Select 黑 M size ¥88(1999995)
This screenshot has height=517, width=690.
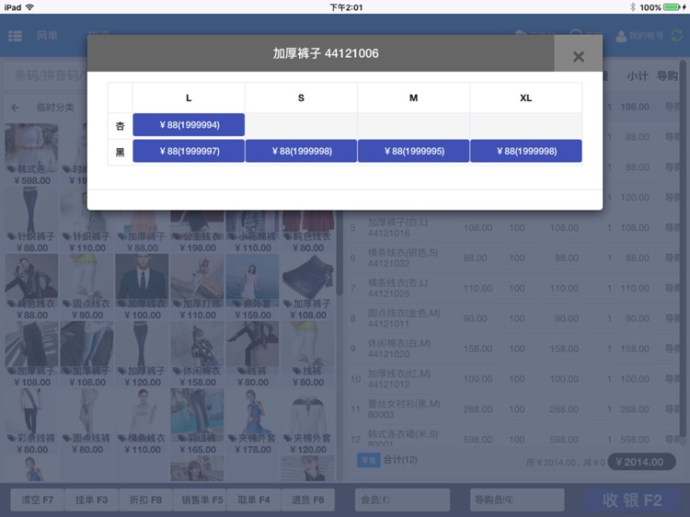coord(414,152)
